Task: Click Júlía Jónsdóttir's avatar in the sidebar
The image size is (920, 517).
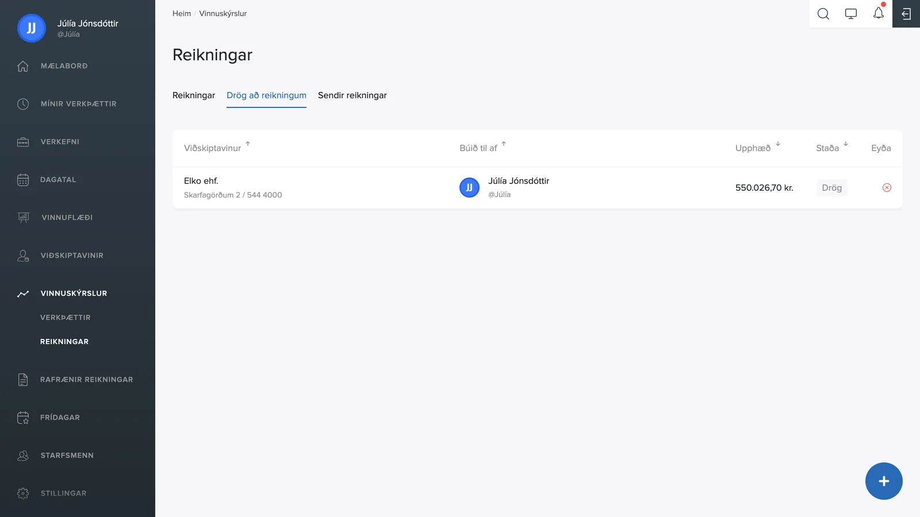Action: 32,28
